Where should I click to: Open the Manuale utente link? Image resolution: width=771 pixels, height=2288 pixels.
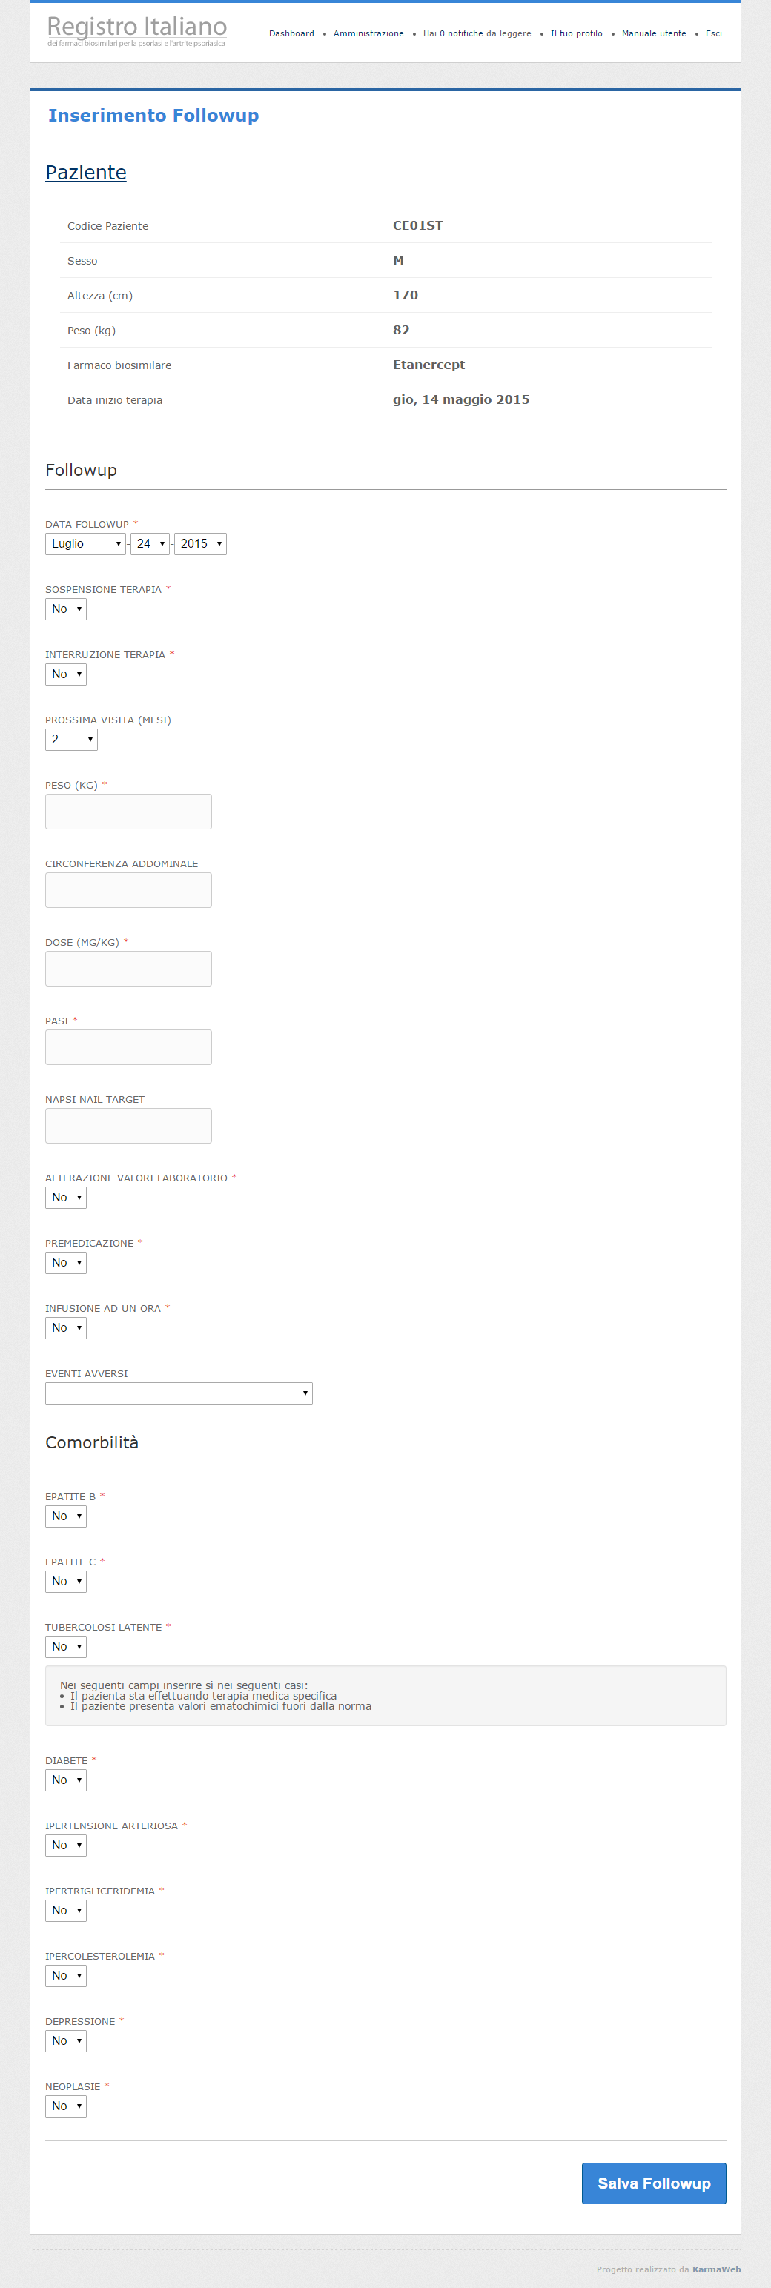click(654, 34)
